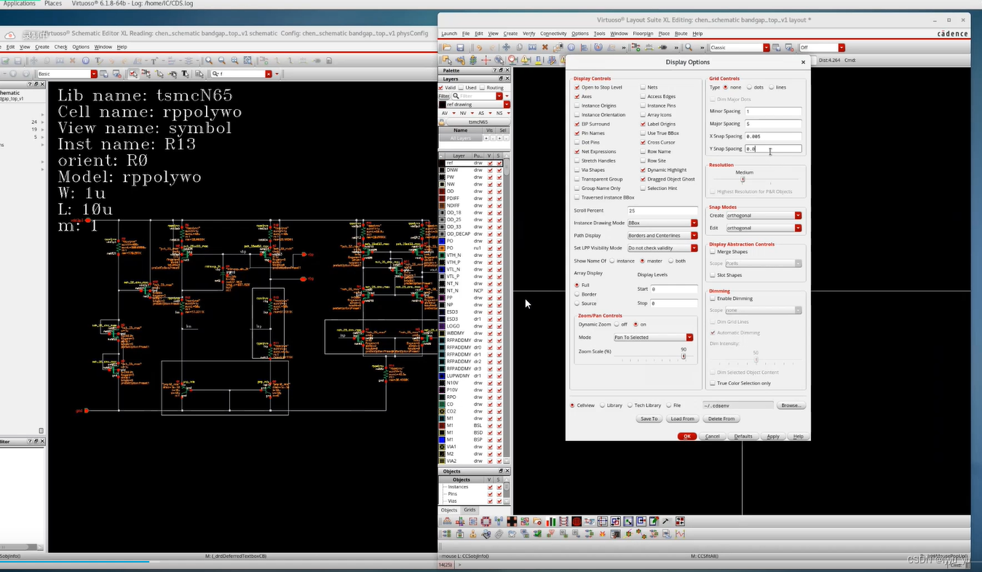Click Cancel in Display Options dialog
Image resolution: width=982 pixels, height=572 pixels.
pyautogui.click(x=713, y=436)
